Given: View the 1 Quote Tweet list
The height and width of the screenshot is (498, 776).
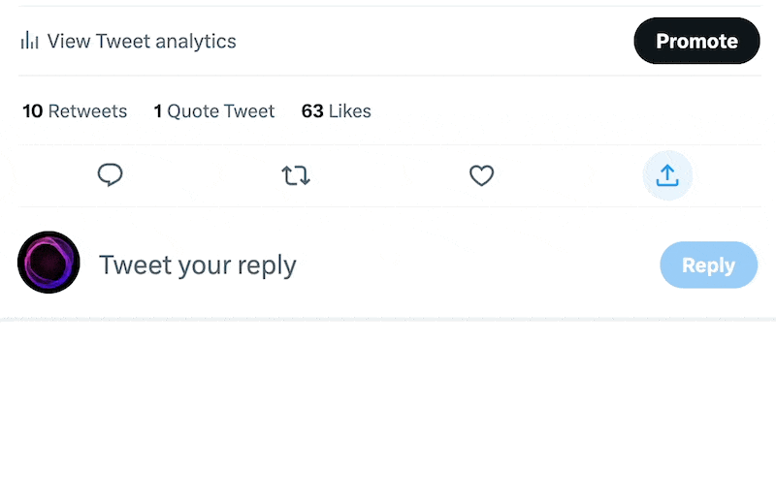Looking at the screenshot, I should (214, 111).
